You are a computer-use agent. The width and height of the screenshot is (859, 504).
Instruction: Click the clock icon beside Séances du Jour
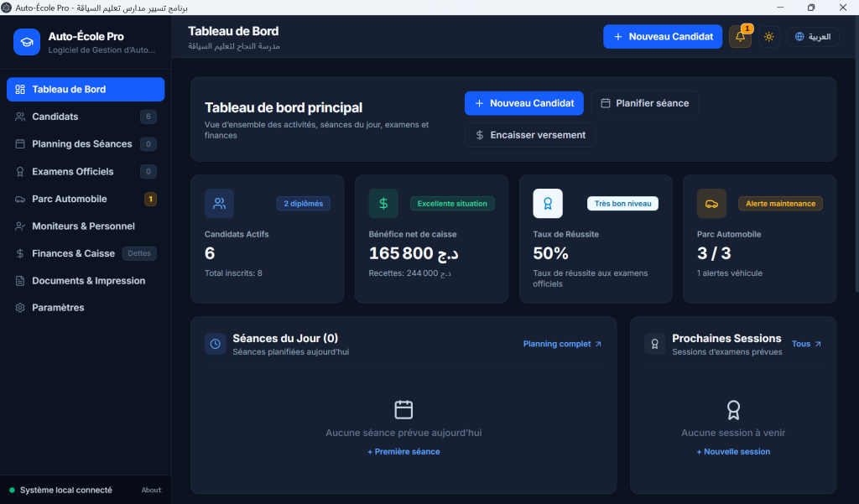tap(216, 344)
